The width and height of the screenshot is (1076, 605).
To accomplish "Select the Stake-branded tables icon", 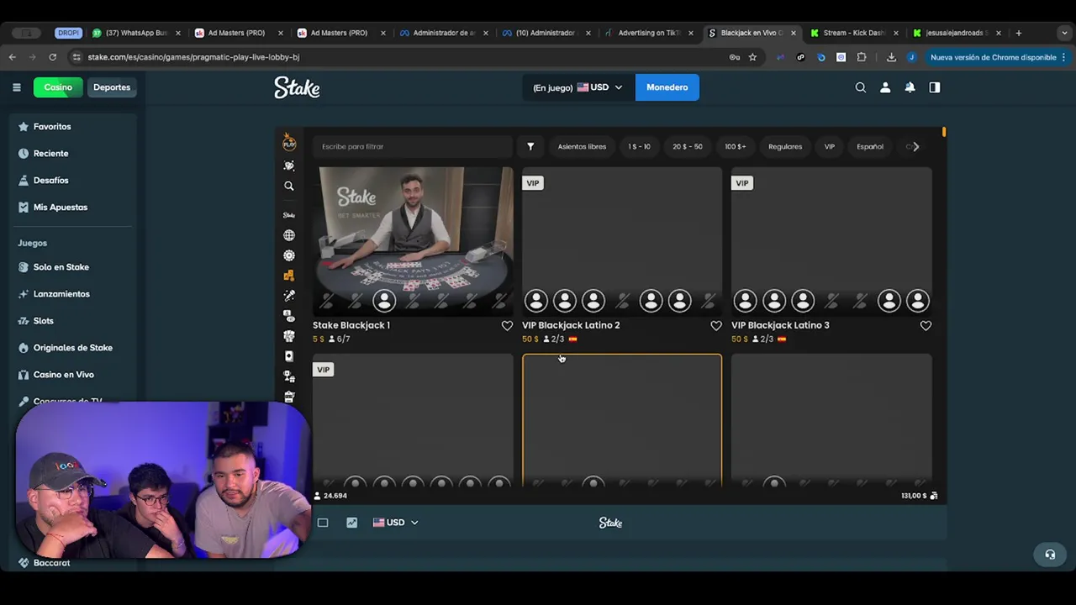I will pos(289,215).
